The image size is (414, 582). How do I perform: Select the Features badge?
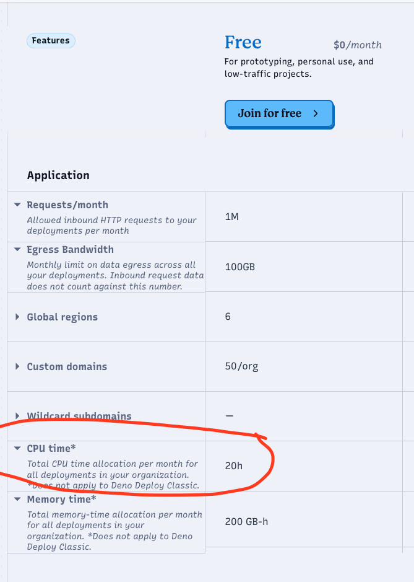point(51,40)
